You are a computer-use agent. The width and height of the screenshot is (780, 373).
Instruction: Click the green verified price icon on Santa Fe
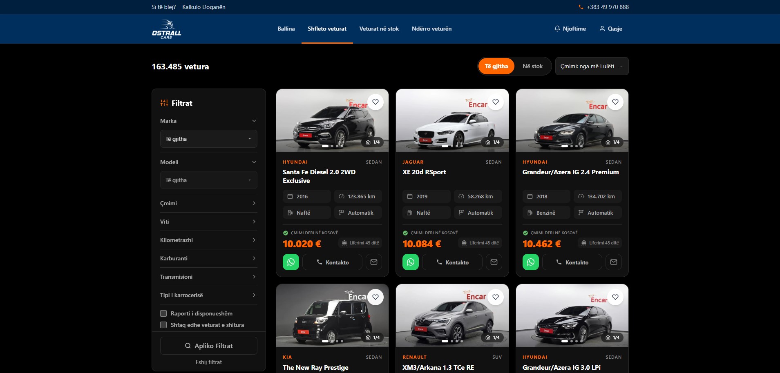286,233
